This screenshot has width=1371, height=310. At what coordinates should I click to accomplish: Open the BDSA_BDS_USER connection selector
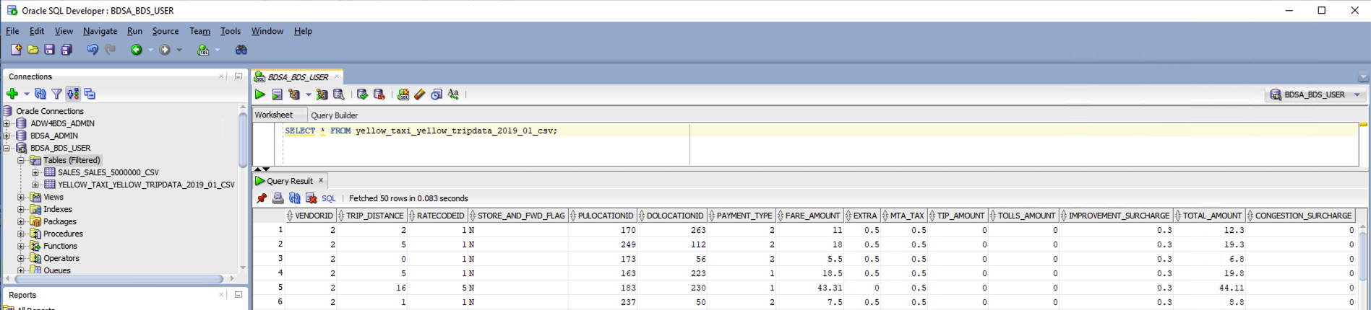[x=1315, y=94]
